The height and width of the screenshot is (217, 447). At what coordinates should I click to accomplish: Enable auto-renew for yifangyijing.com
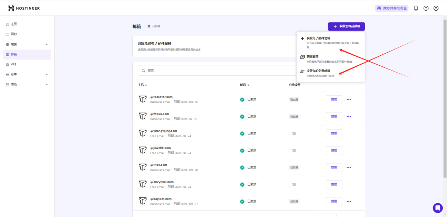tap(293, 133)
